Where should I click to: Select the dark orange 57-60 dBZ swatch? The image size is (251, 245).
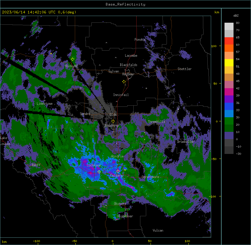[229, 48]
